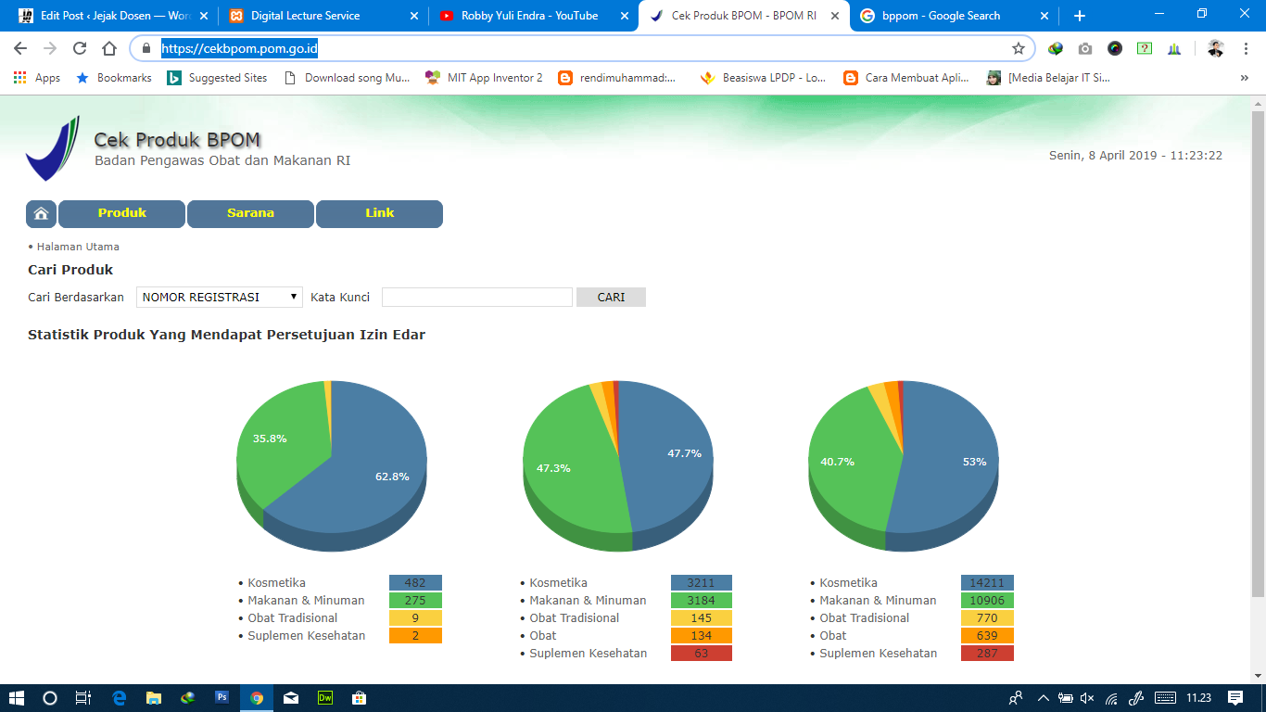
Task: Focus the Kata Kunci input field
Action: [477, 297]
